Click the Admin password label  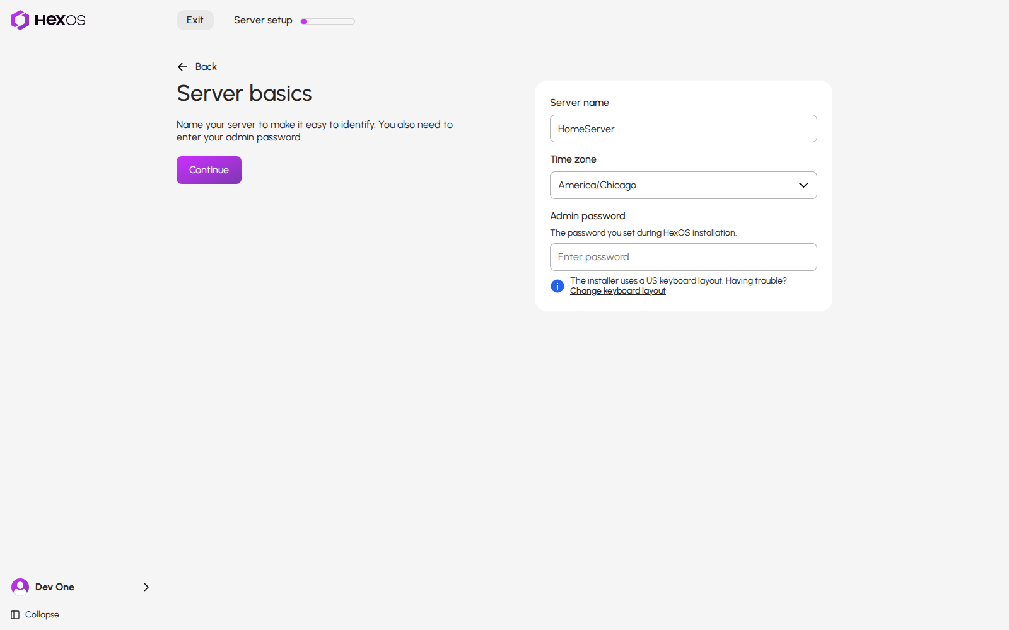pos(588,216)
